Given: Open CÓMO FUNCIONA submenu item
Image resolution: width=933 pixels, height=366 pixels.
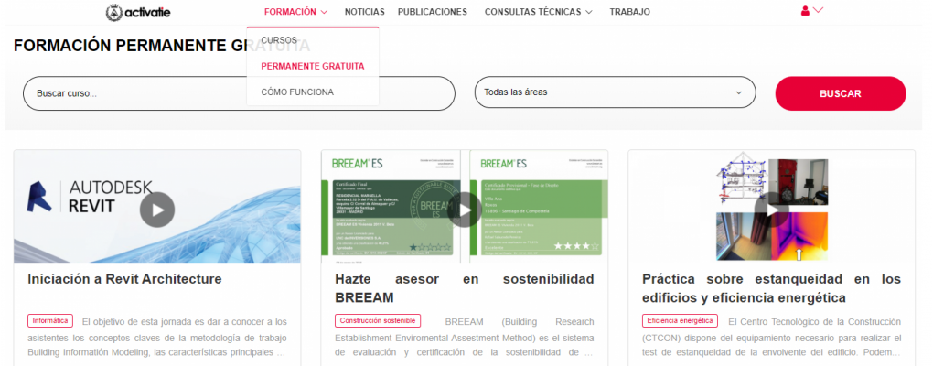Looking at the screenshot, I should [297, 92].
